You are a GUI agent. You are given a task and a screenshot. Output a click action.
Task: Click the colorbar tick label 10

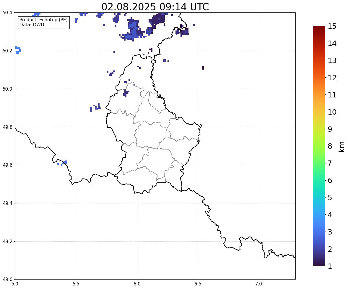tap(332, 112)
